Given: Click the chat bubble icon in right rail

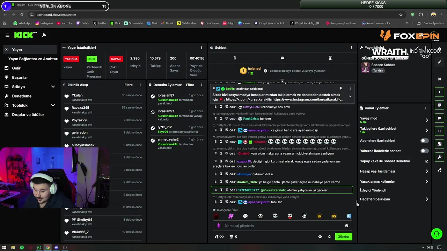Looking at the screenshot, I should (440, 118).
